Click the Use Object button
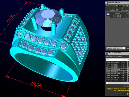Viewport: 129px width, 97px height. 126,86
